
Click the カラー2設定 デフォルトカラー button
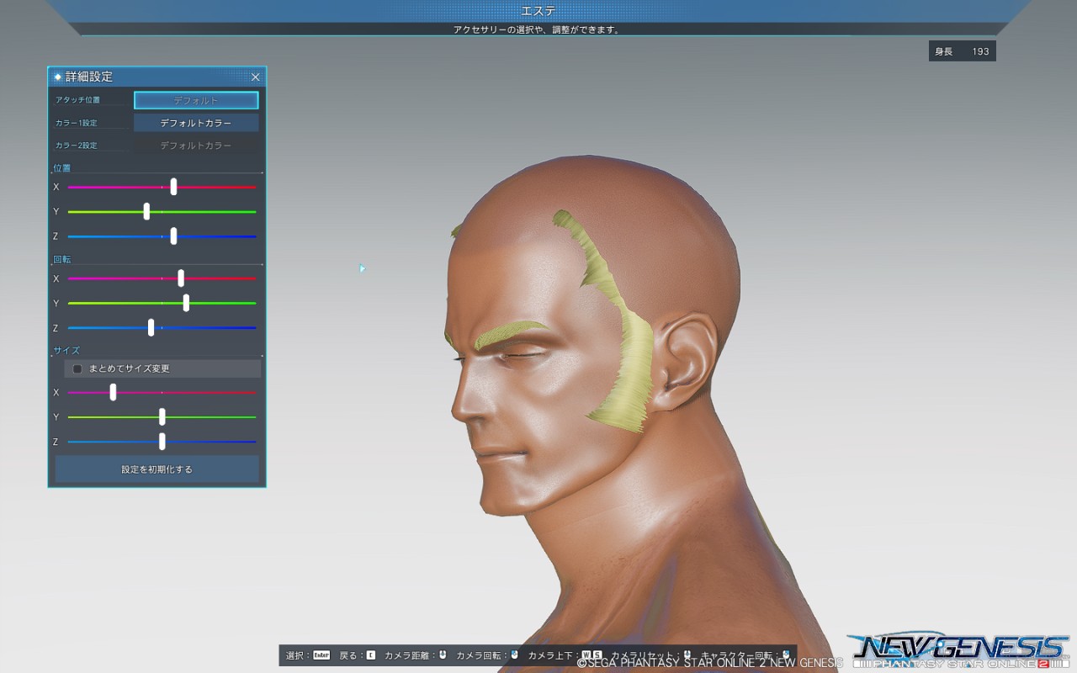[x=196, y=146]
